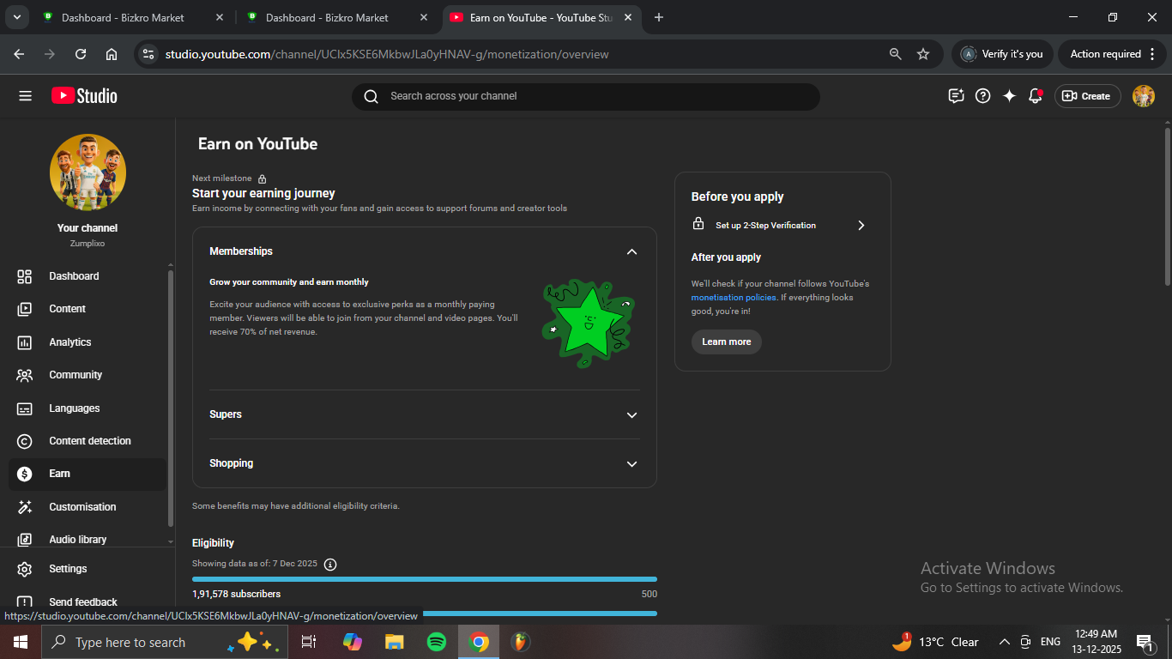1172x659 pixels.
Task: Click the Learn more button
Action: click(x=726, y=342)
